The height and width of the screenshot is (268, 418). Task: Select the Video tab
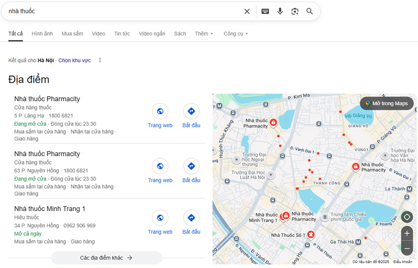[98, 33]
